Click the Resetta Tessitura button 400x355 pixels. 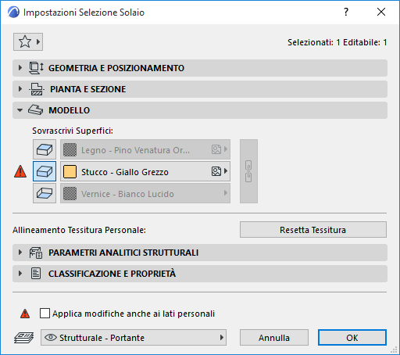313,230
